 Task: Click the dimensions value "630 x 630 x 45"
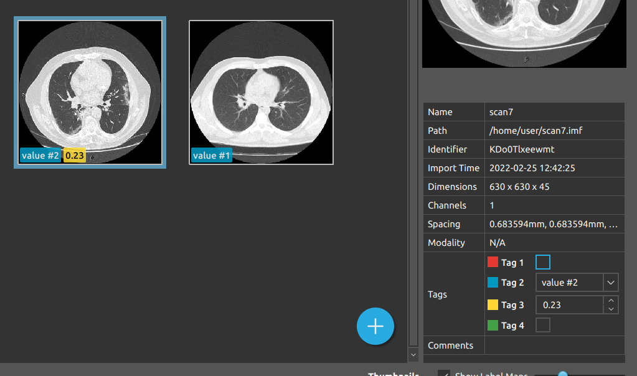[x=519, y=187]
